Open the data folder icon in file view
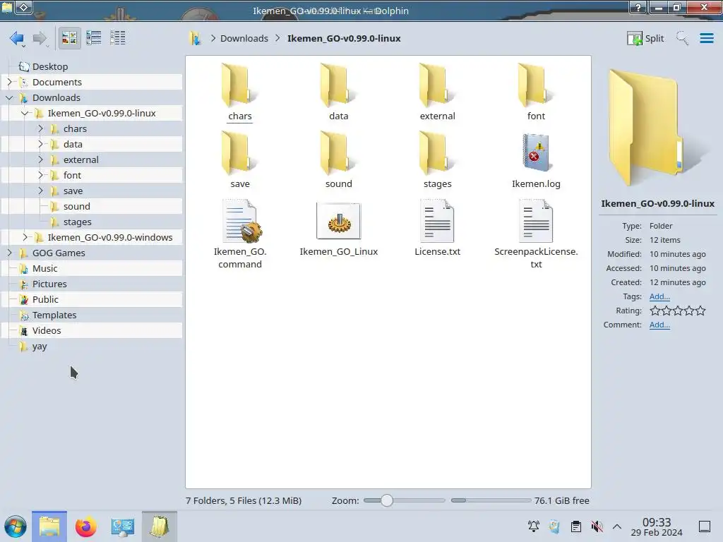Viewport: 723px width, 542px height. point(338,85)
